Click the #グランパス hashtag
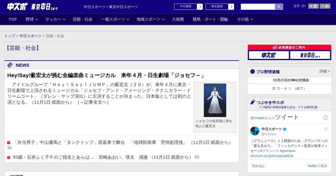The image size is (336, 176). pyautogui.click(x=269, y=151)
